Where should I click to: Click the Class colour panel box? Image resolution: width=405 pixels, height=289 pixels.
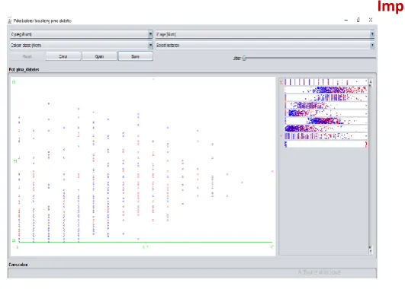click(x=192, y=273)
